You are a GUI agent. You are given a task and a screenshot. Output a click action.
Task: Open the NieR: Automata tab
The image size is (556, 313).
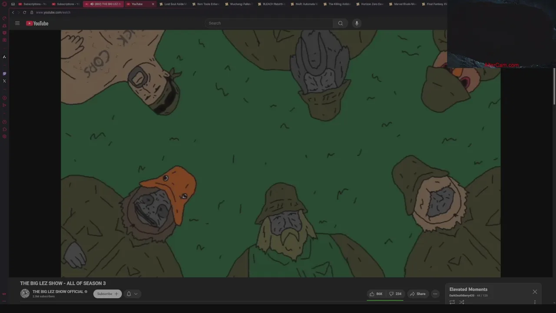[304, 4]
